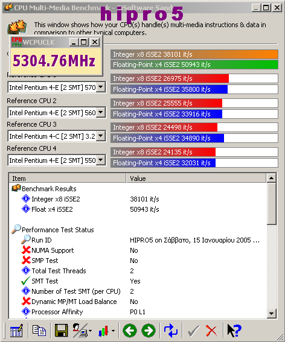Click the Reference CPU 2 label

(31, 101)
